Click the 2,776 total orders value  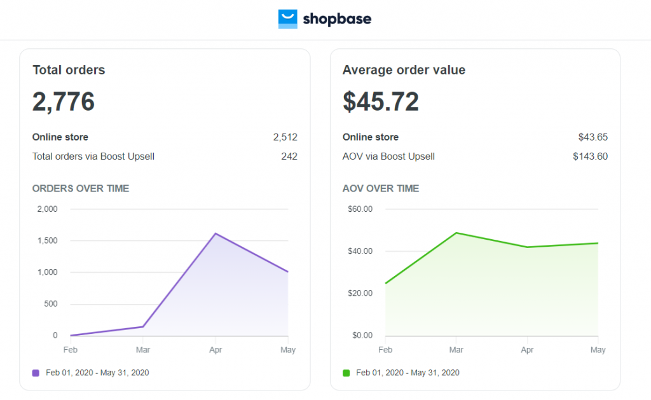tap(64, 102)
